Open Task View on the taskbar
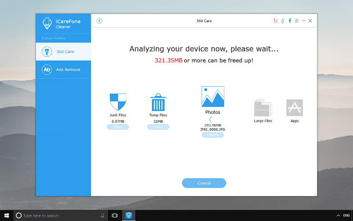Screen dimensions: 353x221 [115, 215]
